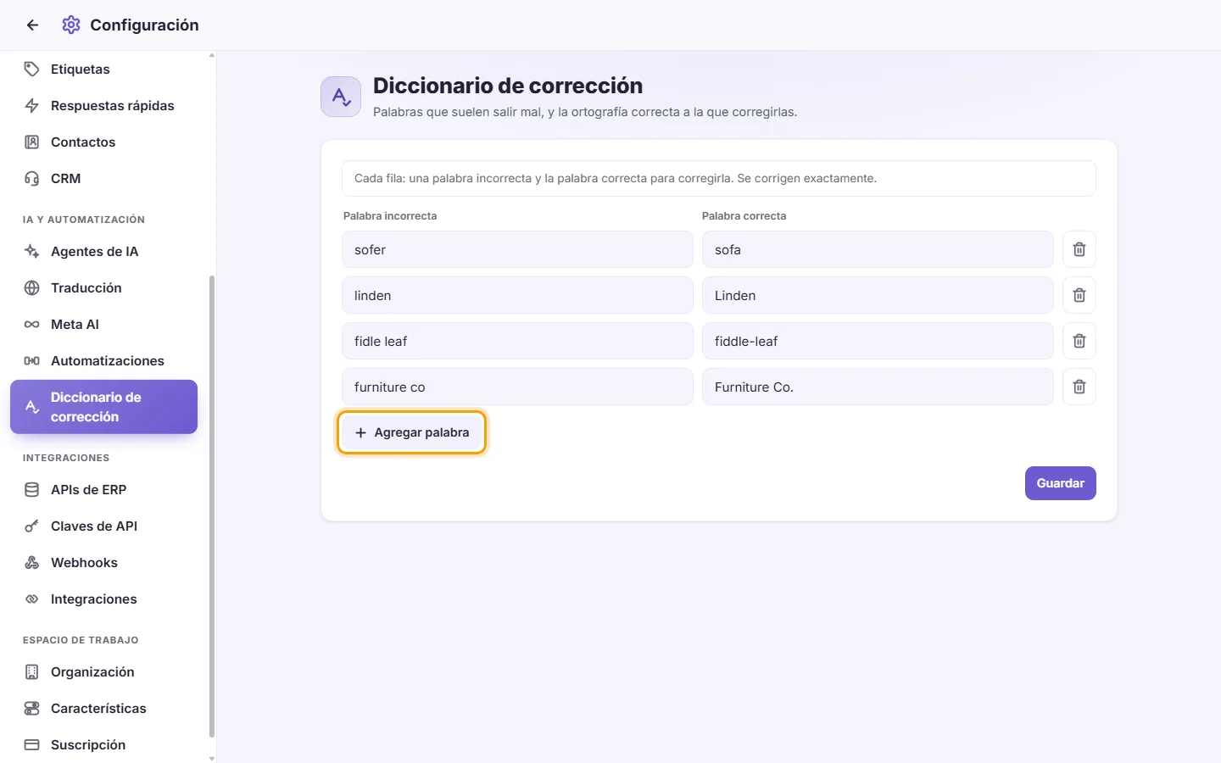Screen dimensions: 1221x763
Task: Open the CRM settings page
Action: 103,179
